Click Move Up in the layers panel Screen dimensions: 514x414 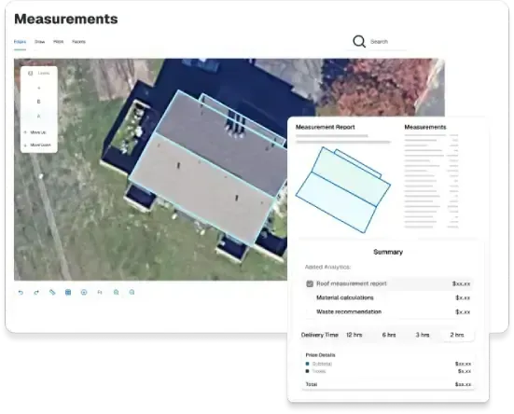point(35,132)
